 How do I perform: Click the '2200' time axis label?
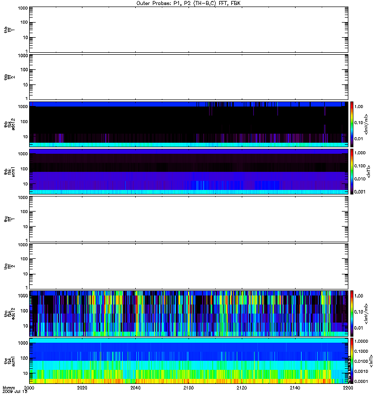(x=348, y=387)
